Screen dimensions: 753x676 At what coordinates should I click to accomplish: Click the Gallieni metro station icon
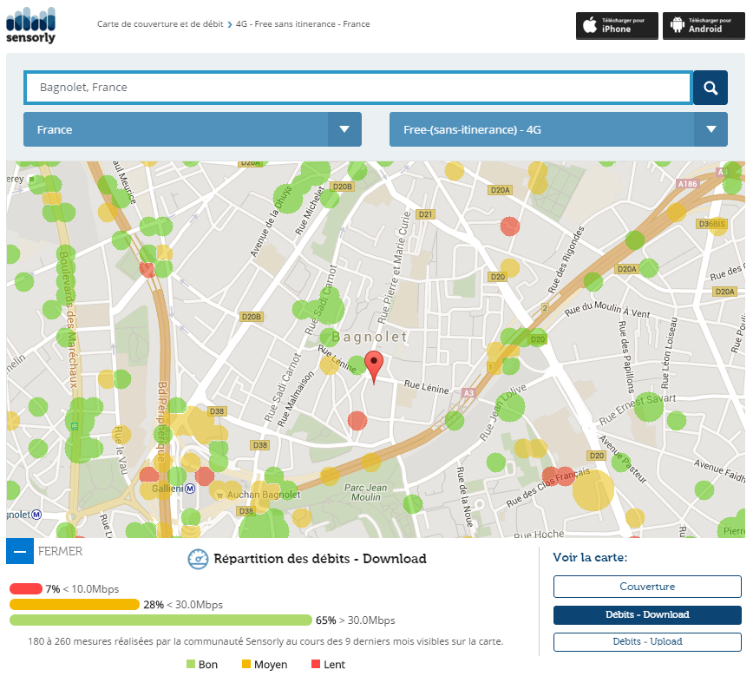point(190,489)
